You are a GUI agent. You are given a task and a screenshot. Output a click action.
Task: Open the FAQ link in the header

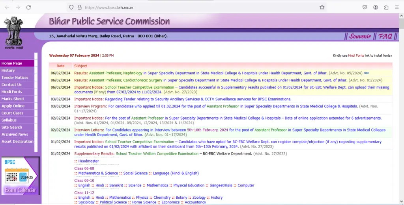click(x=385, y=36)
